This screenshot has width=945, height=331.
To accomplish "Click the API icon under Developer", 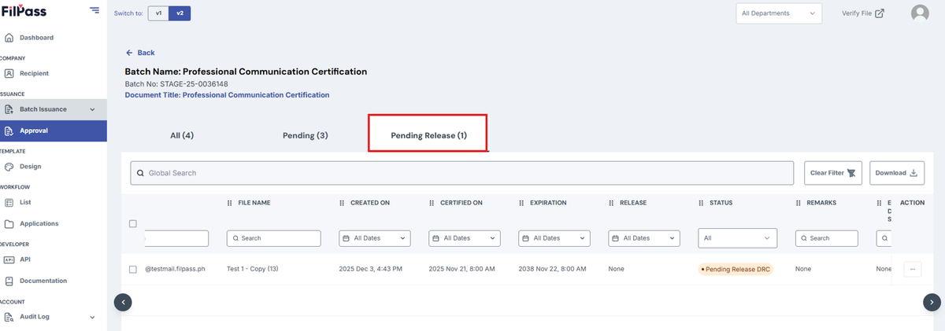I will click(x=9, y=259).
